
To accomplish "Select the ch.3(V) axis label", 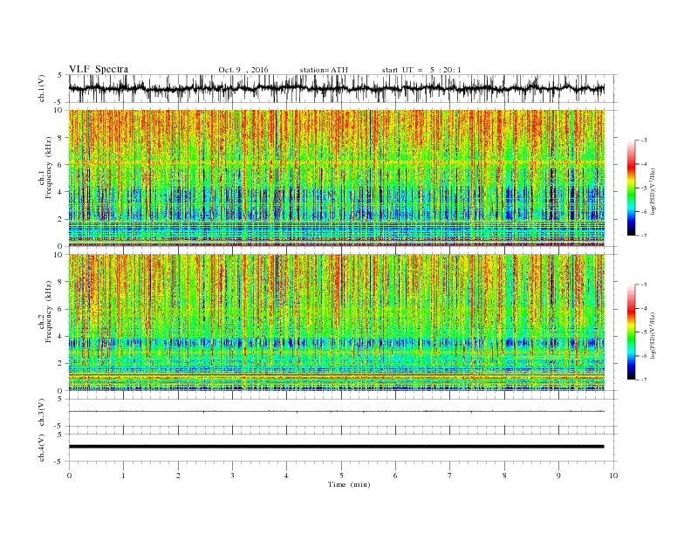I will pyautogui.click(x=42, y=413).
